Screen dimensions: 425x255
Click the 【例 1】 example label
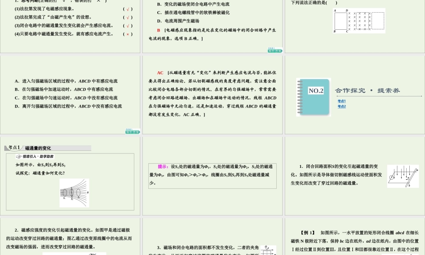pyautogui.click(x=307, y=232)
